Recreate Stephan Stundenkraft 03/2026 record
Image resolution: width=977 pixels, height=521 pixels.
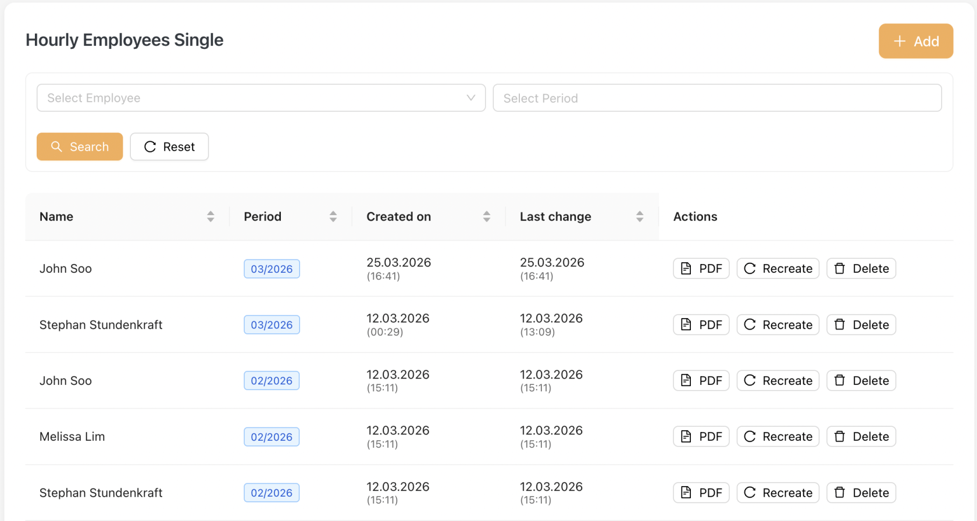point(778,324)
